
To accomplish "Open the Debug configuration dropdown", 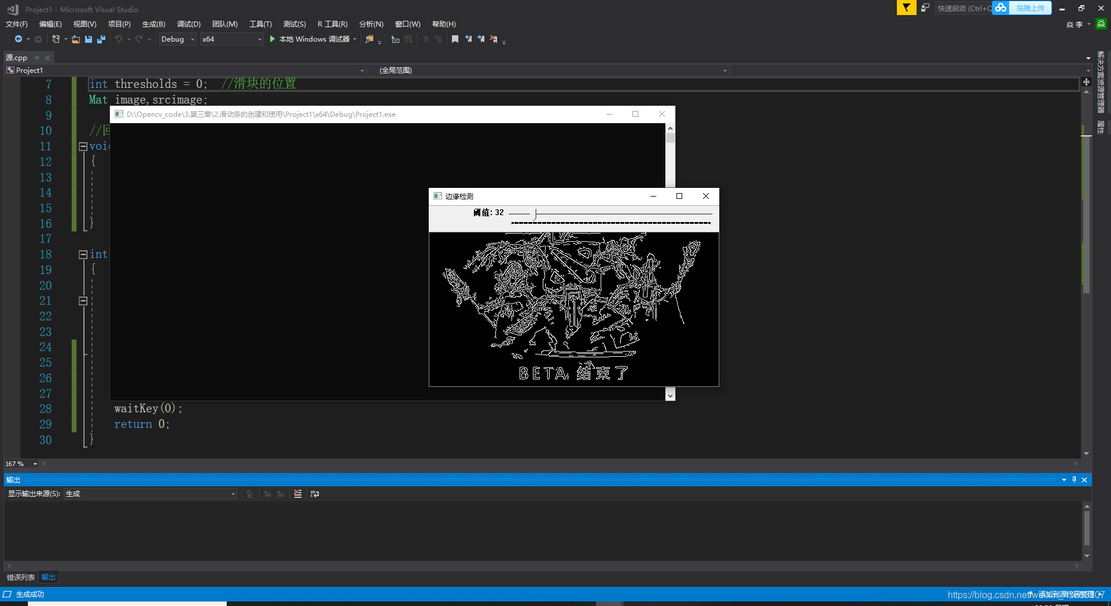I will pyautogui.click(x=178, y=39).
